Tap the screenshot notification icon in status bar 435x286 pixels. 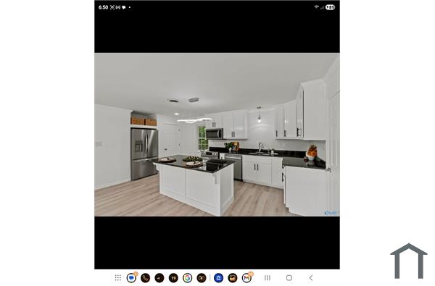click(112, 7)
